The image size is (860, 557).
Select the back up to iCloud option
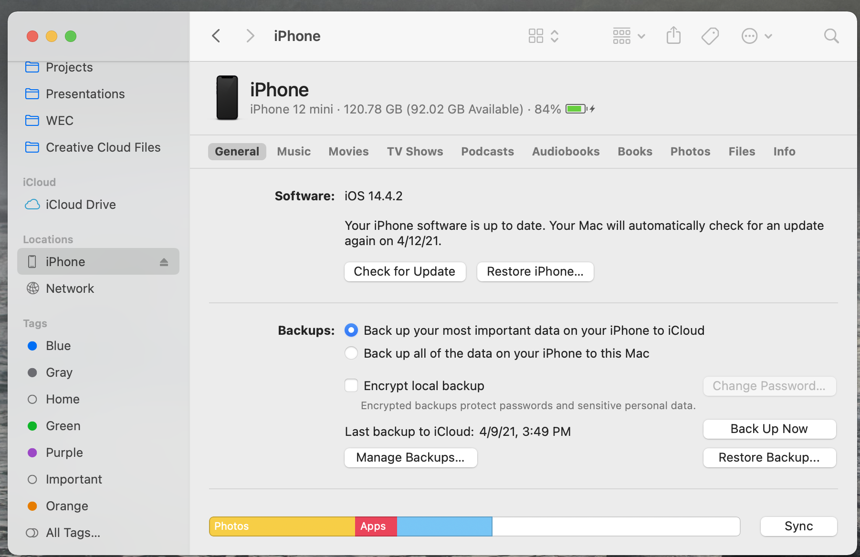point(351,330)
